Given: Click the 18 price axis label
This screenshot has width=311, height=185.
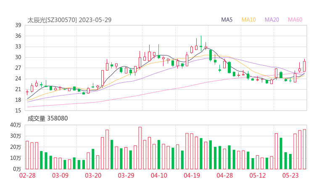Looking at the screenshot, I should pos(18,100).
